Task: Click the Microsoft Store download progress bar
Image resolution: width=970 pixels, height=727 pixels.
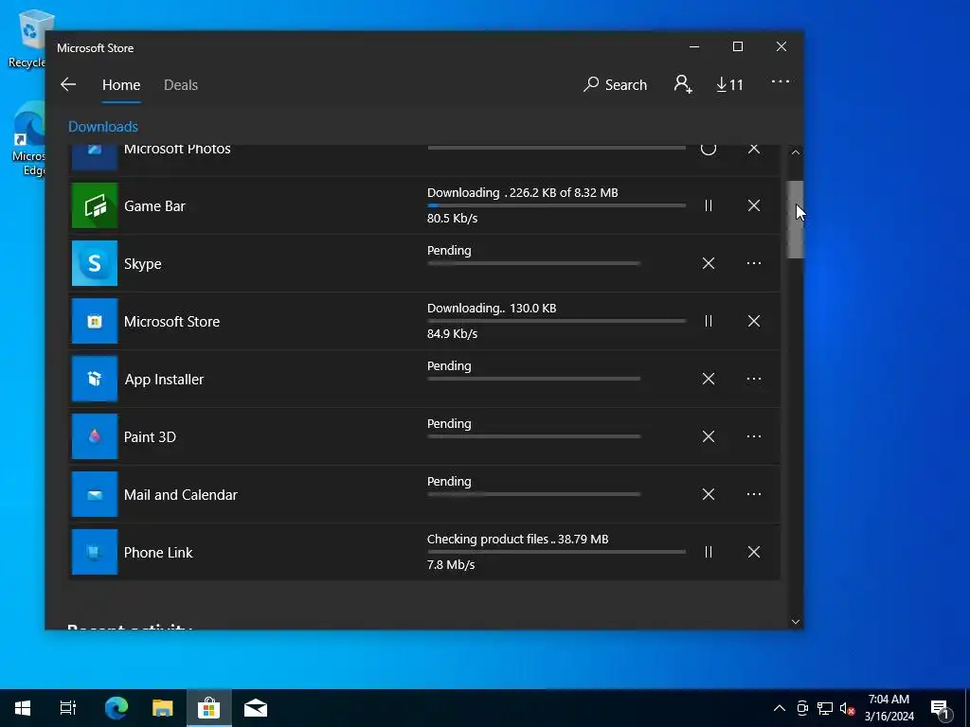Action: click(556, 321)
